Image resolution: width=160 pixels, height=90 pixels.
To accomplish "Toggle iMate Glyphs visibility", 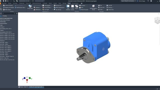I will pos(7,9).
